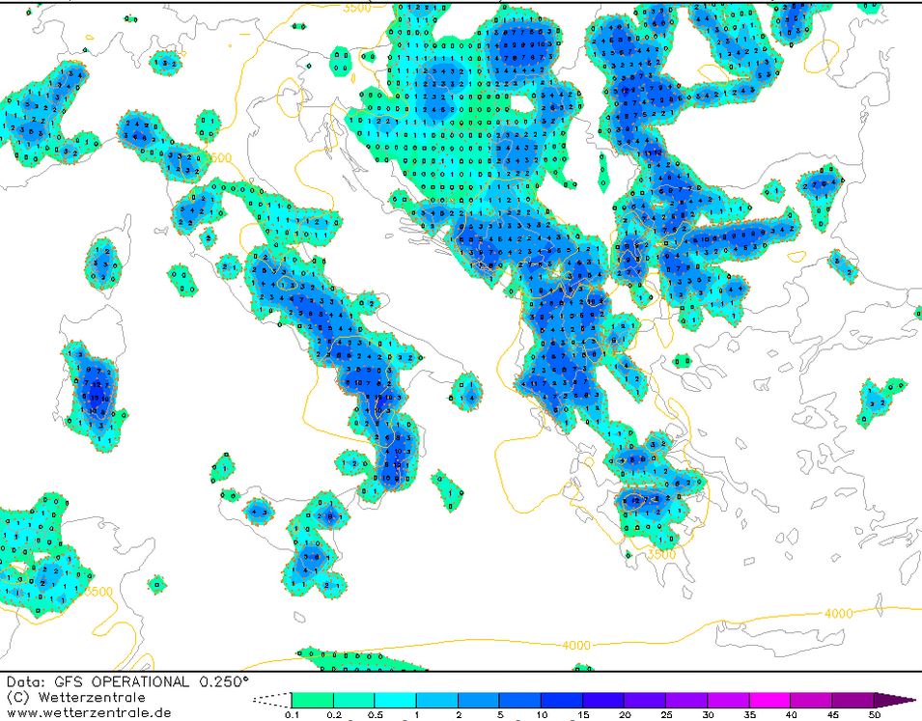Click the (C) Wetterzentrale copyright label

pos(75,697)
